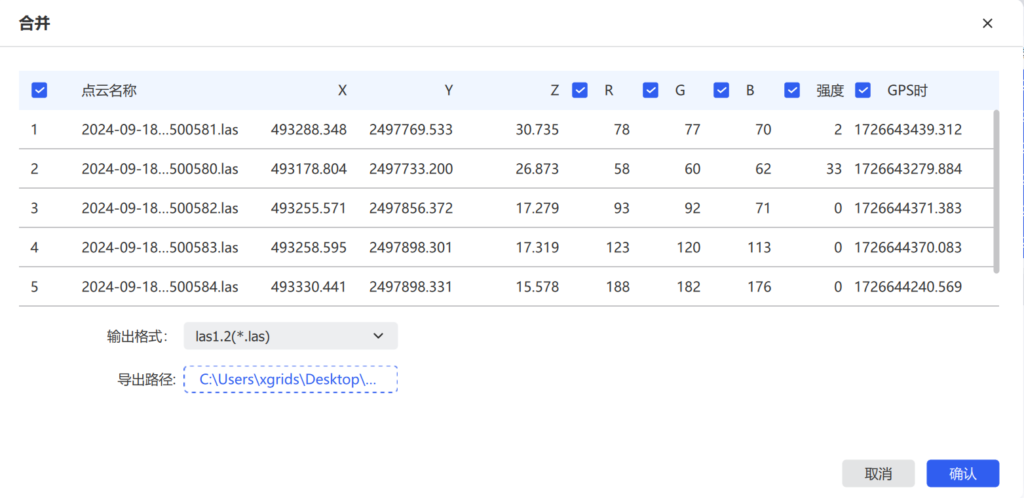Viewport: 1024px width, 498px height.
Task: Click X value 493288.348
Action: pos(309,130)
